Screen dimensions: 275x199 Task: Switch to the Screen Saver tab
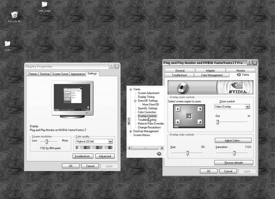[x=60, y=74]
